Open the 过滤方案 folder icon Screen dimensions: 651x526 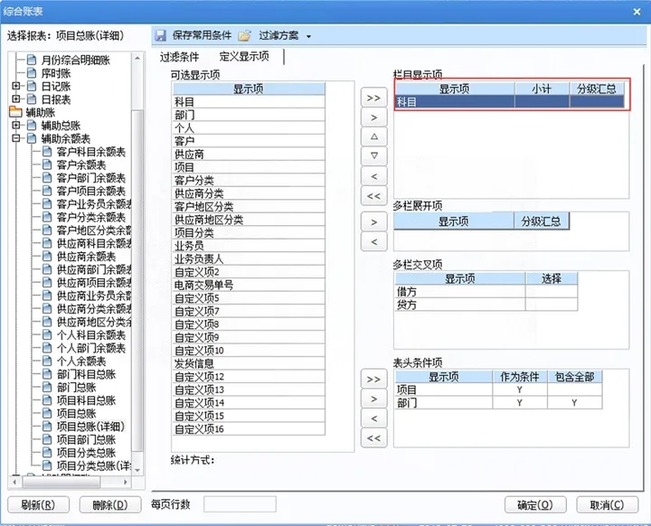click(244, 36)
